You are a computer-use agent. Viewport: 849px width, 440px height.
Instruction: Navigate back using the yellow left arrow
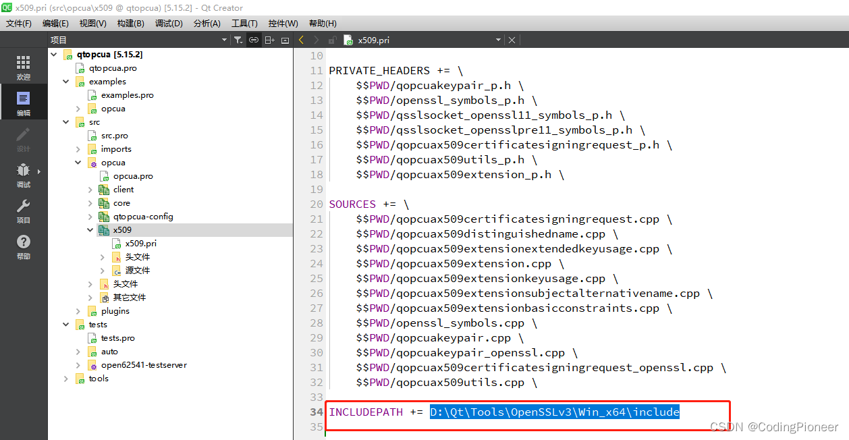click(x=302, y=40)
